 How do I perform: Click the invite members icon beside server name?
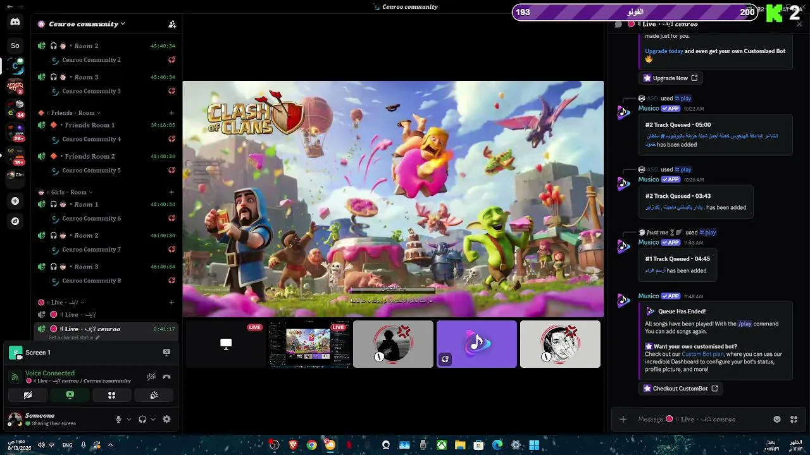[x=172, y=24]
